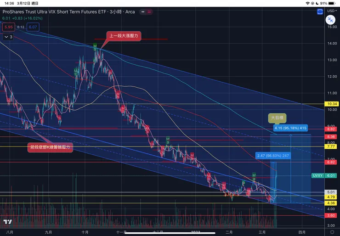340x236 pixels.
Task: Select the 4.79 yellow price level tag
Action: click(x=331, y=197)
